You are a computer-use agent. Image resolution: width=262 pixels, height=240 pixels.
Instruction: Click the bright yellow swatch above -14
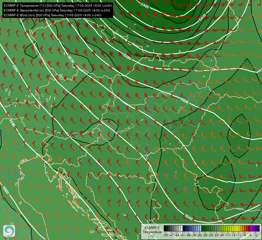234,228
